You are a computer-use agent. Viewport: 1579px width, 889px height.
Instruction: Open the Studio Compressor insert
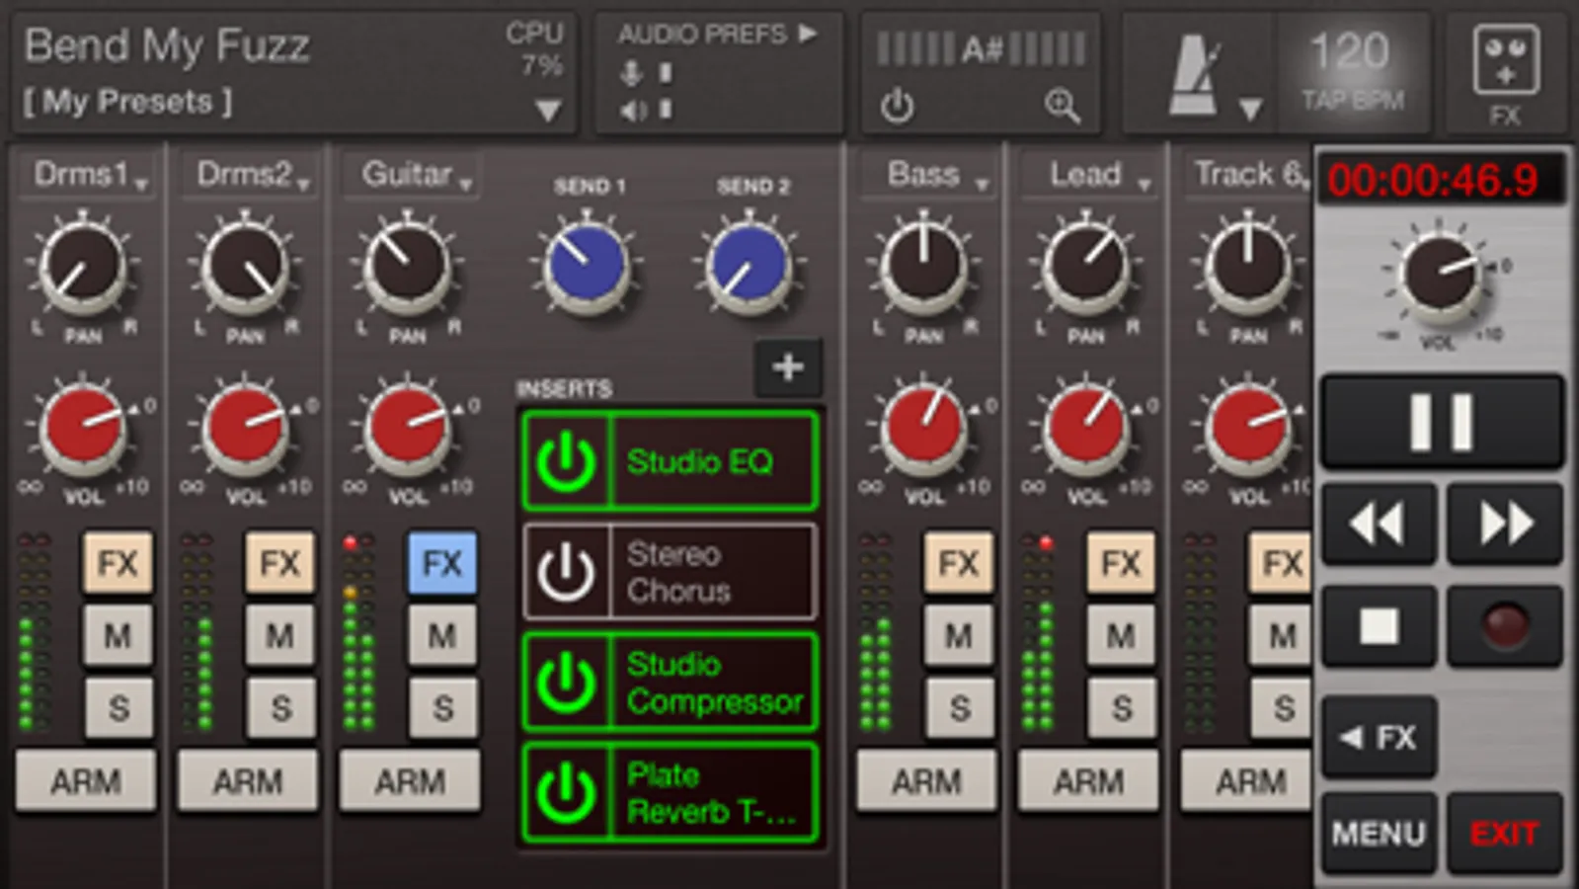point(713,683)
